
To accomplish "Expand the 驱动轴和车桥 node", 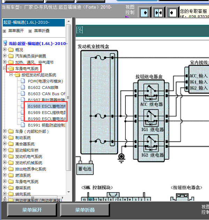I will click(x=5, y=150).
